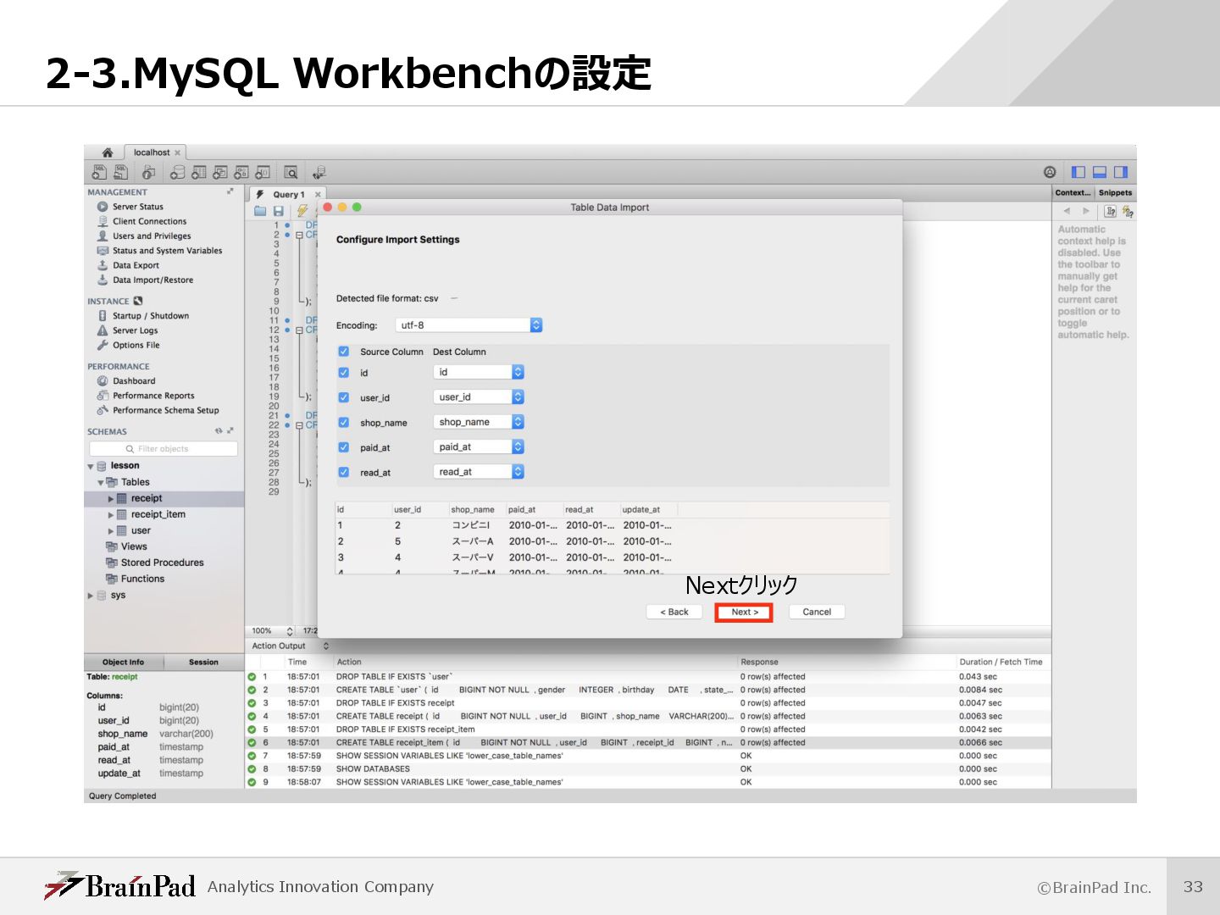Screen dimensions: 1220x915
Task: Open the file in query editor
Action: click(260, 210)
